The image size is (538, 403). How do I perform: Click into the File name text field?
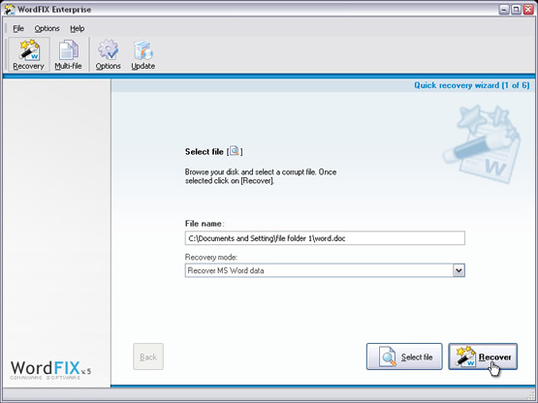325,238
